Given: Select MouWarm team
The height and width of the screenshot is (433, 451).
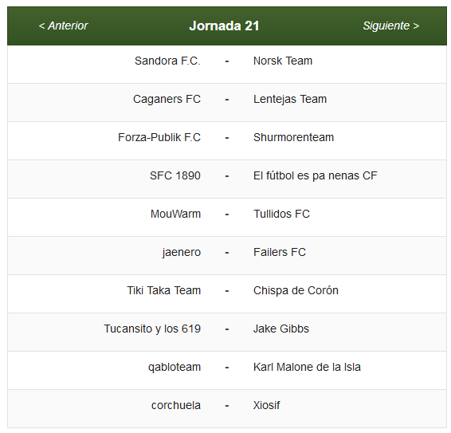Looking at the screenshot, I should tap(175, 214).
